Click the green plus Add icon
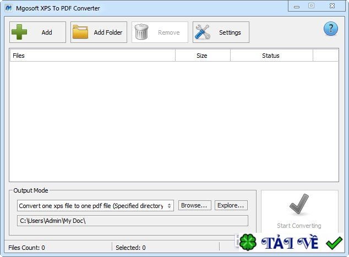349x257 pixels. click(19, 32)
